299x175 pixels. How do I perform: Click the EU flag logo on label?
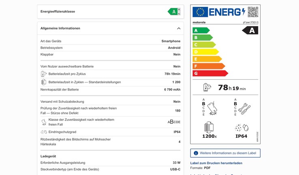coord(200,12)
